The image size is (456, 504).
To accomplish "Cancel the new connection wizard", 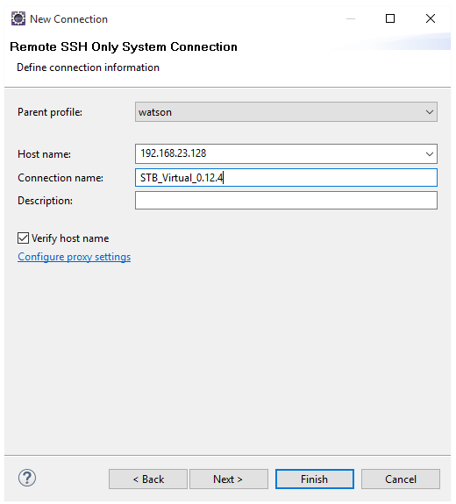I will 401,479.
